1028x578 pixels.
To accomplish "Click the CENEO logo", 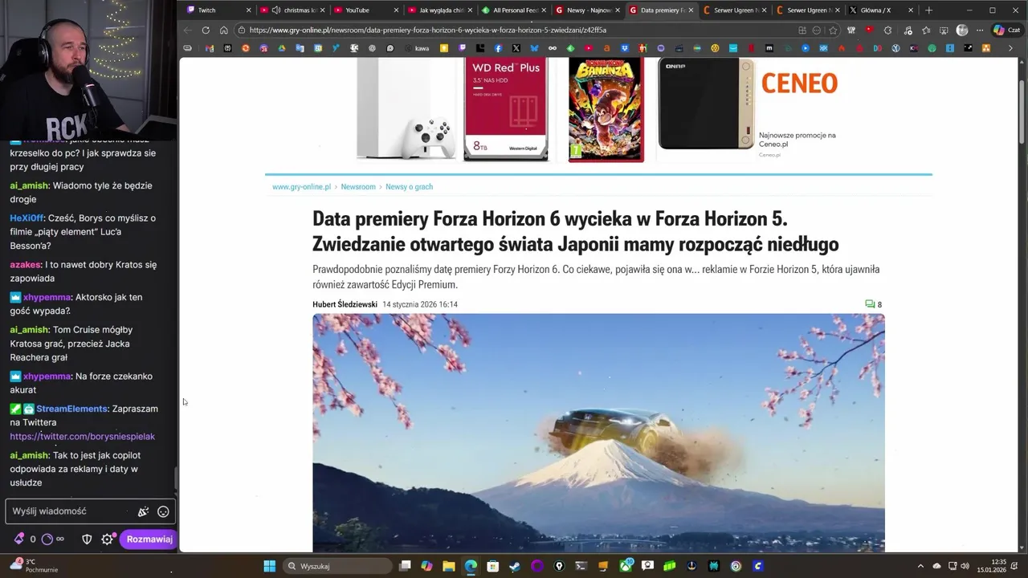I will pyautogui.click(x=799, y=83).
